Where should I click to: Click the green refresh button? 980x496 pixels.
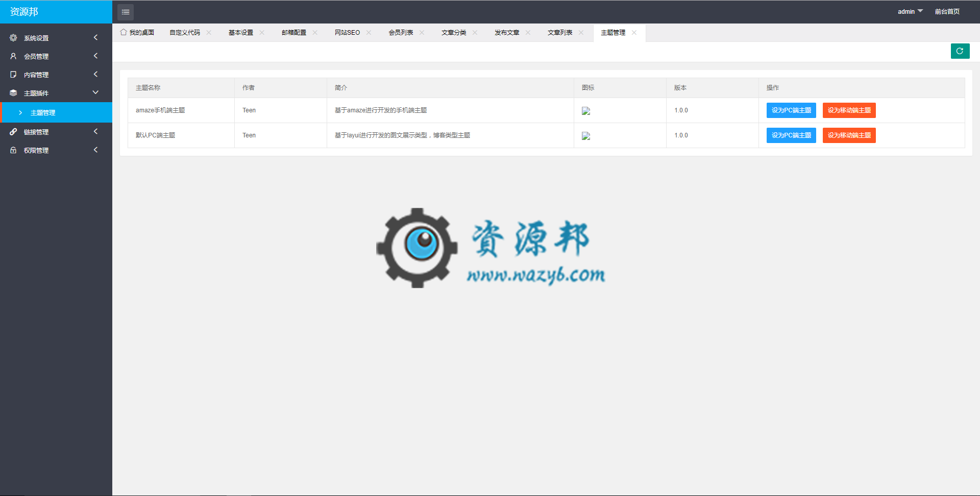tap(960, 51)
